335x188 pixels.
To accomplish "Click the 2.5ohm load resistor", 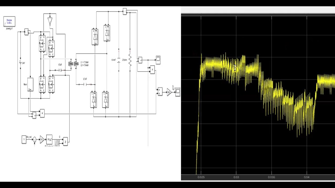I will [130, 60].
